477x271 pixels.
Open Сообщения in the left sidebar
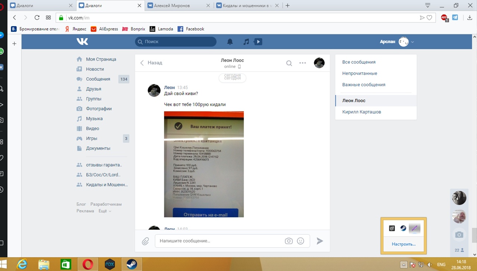point(98,79)
